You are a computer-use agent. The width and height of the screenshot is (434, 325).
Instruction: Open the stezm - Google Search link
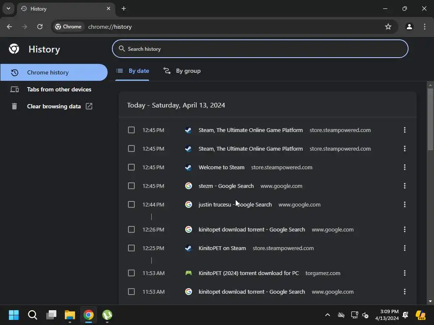(x=226, y=186)
